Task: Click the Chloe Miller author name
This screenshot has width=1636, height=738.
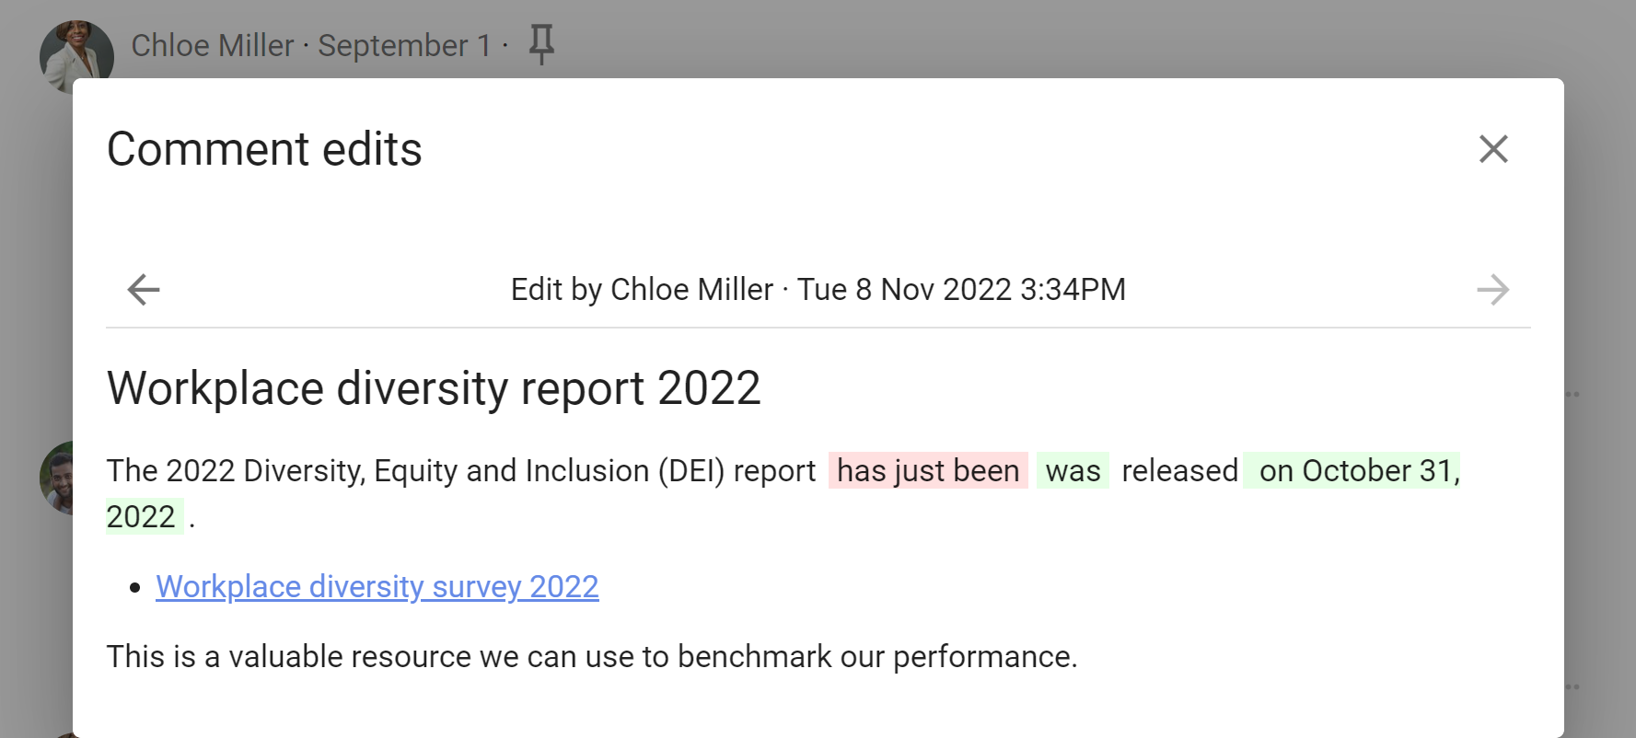Action: pyautogui.click(x=212, y=45)
